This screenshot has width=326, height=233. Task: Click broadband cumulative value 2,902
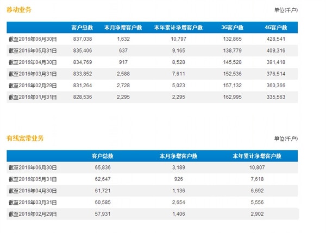click(257, 214)
